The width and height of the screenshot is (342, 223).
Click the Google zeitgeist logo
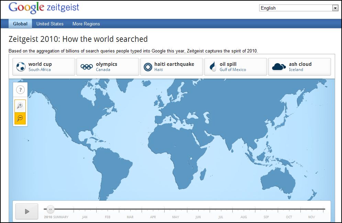[x=44, y=8]
